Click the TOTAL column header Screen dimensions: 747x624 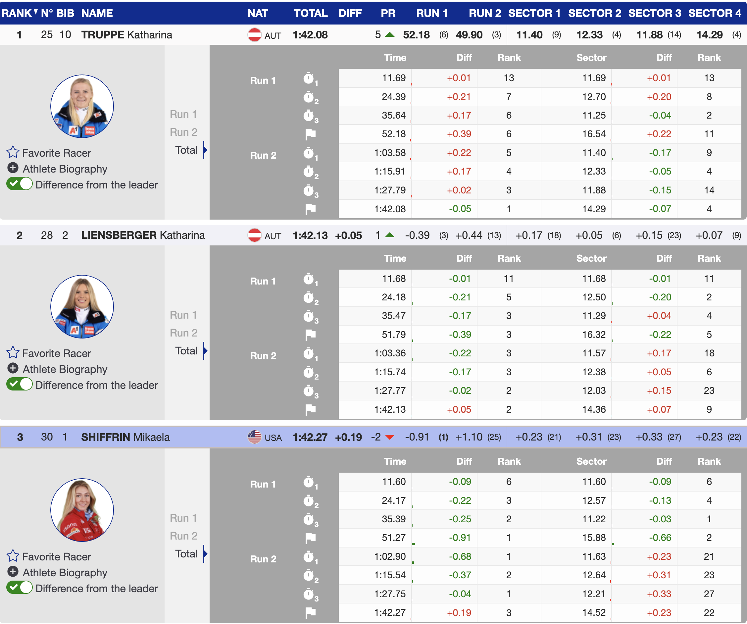(310, 13)
